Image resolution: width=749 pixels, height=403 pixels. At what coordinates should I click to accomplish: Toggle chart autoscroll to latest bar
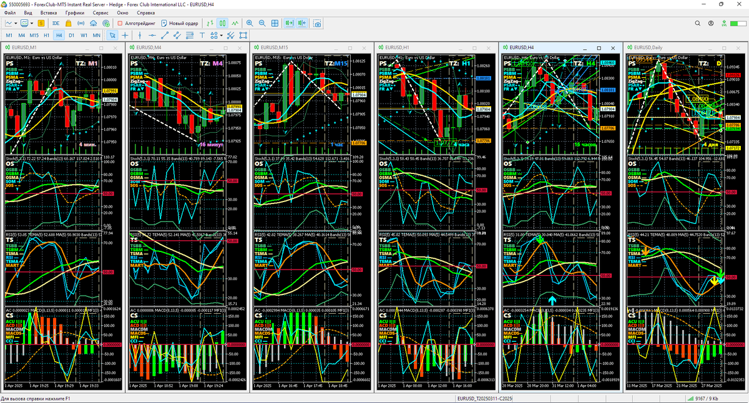[290, 23]
